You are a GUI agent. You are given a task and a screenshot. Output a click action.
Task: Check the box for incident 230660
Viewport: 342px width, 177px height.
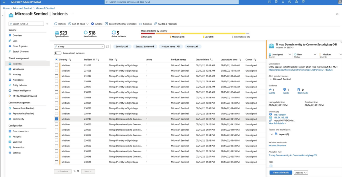56,124
